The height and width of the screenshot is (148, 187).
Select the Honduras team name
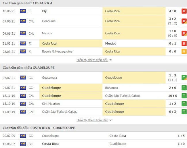tap(49, 21)
